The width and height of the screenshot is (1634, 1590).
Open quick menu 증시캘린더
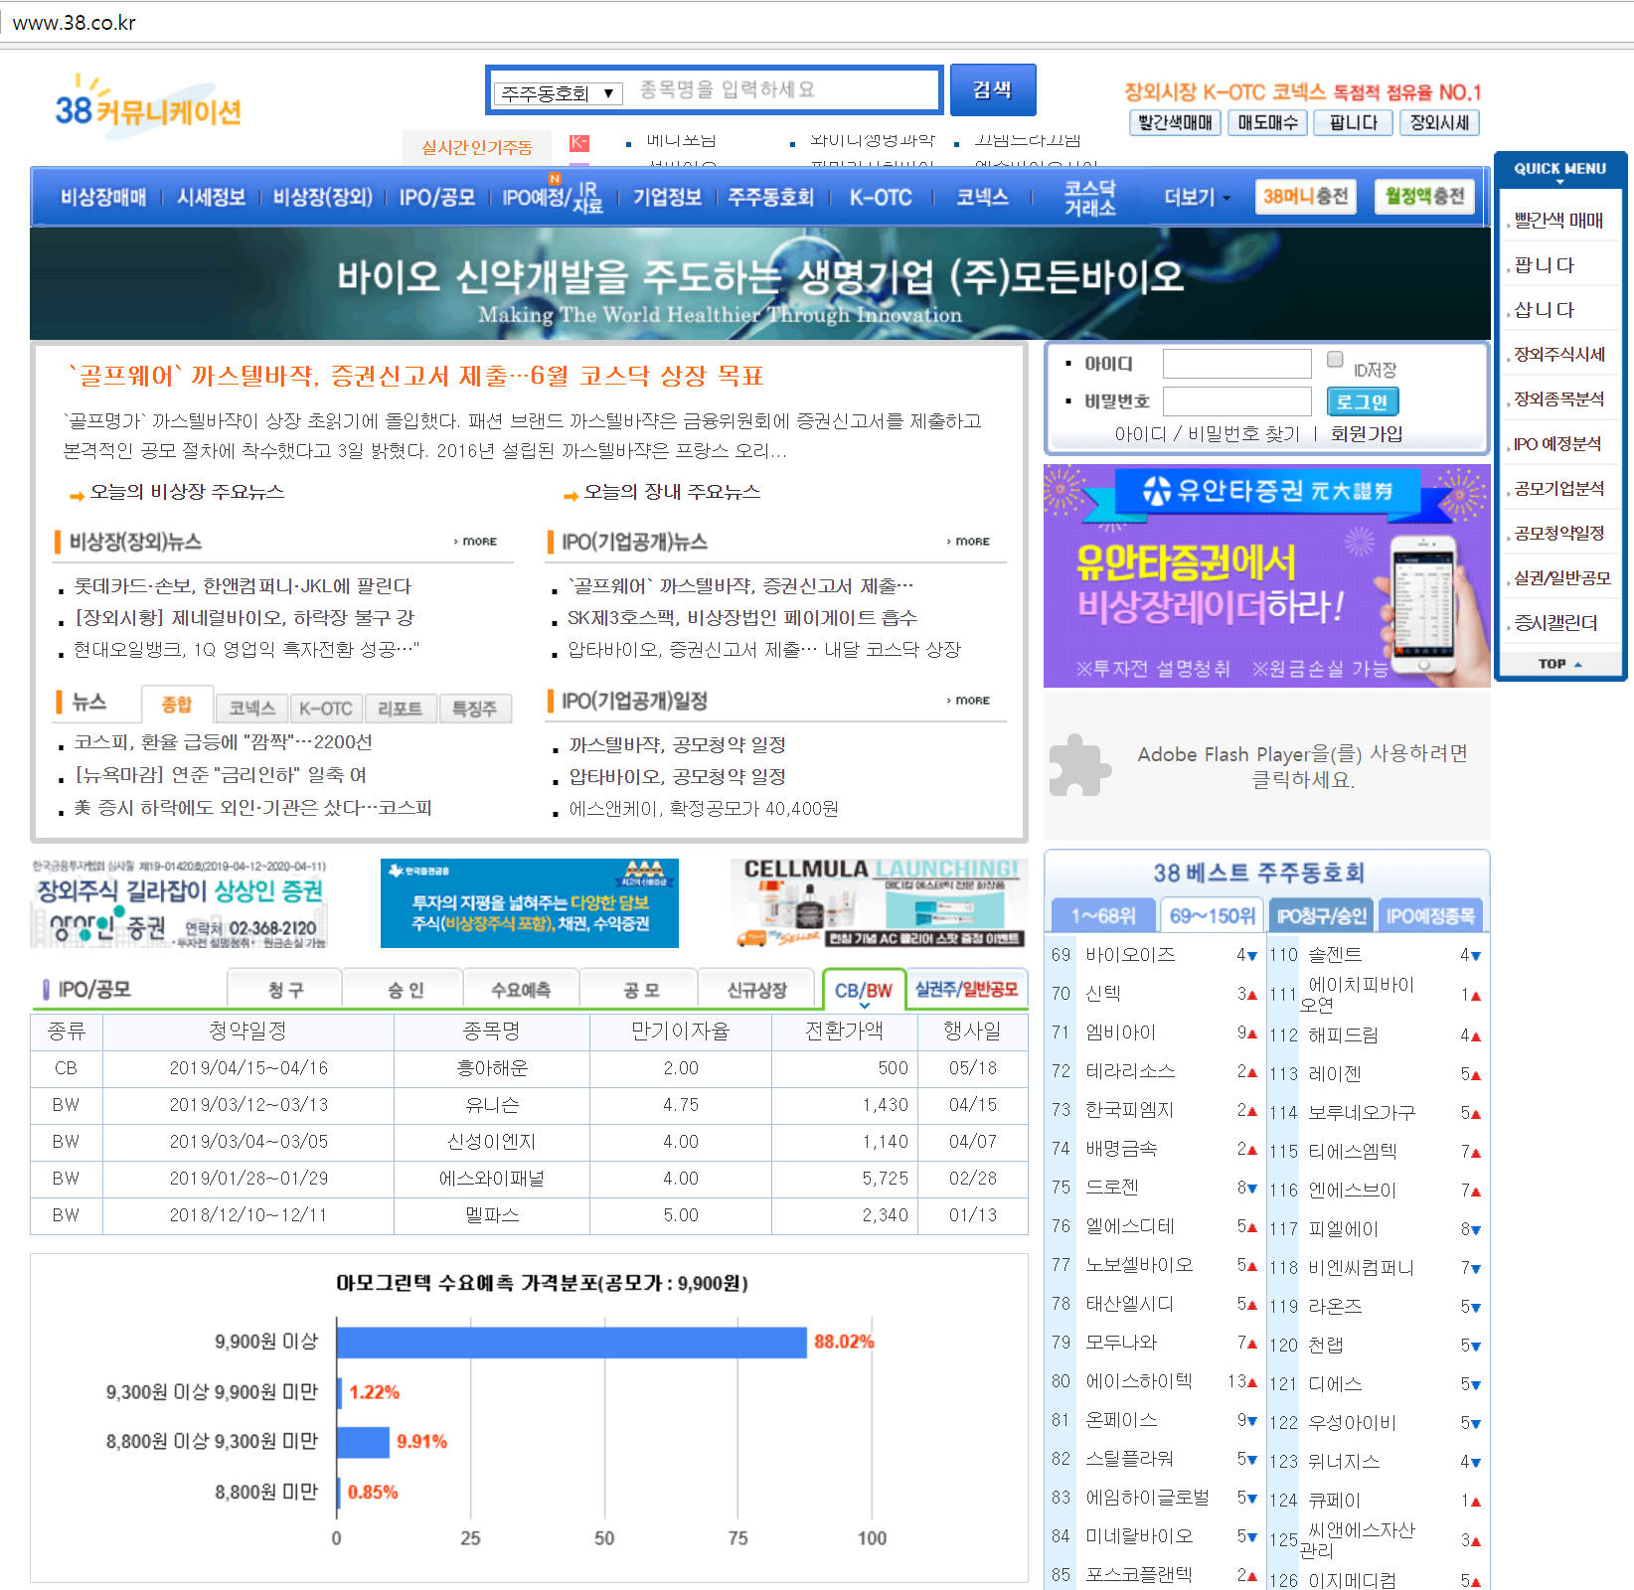1554,623
